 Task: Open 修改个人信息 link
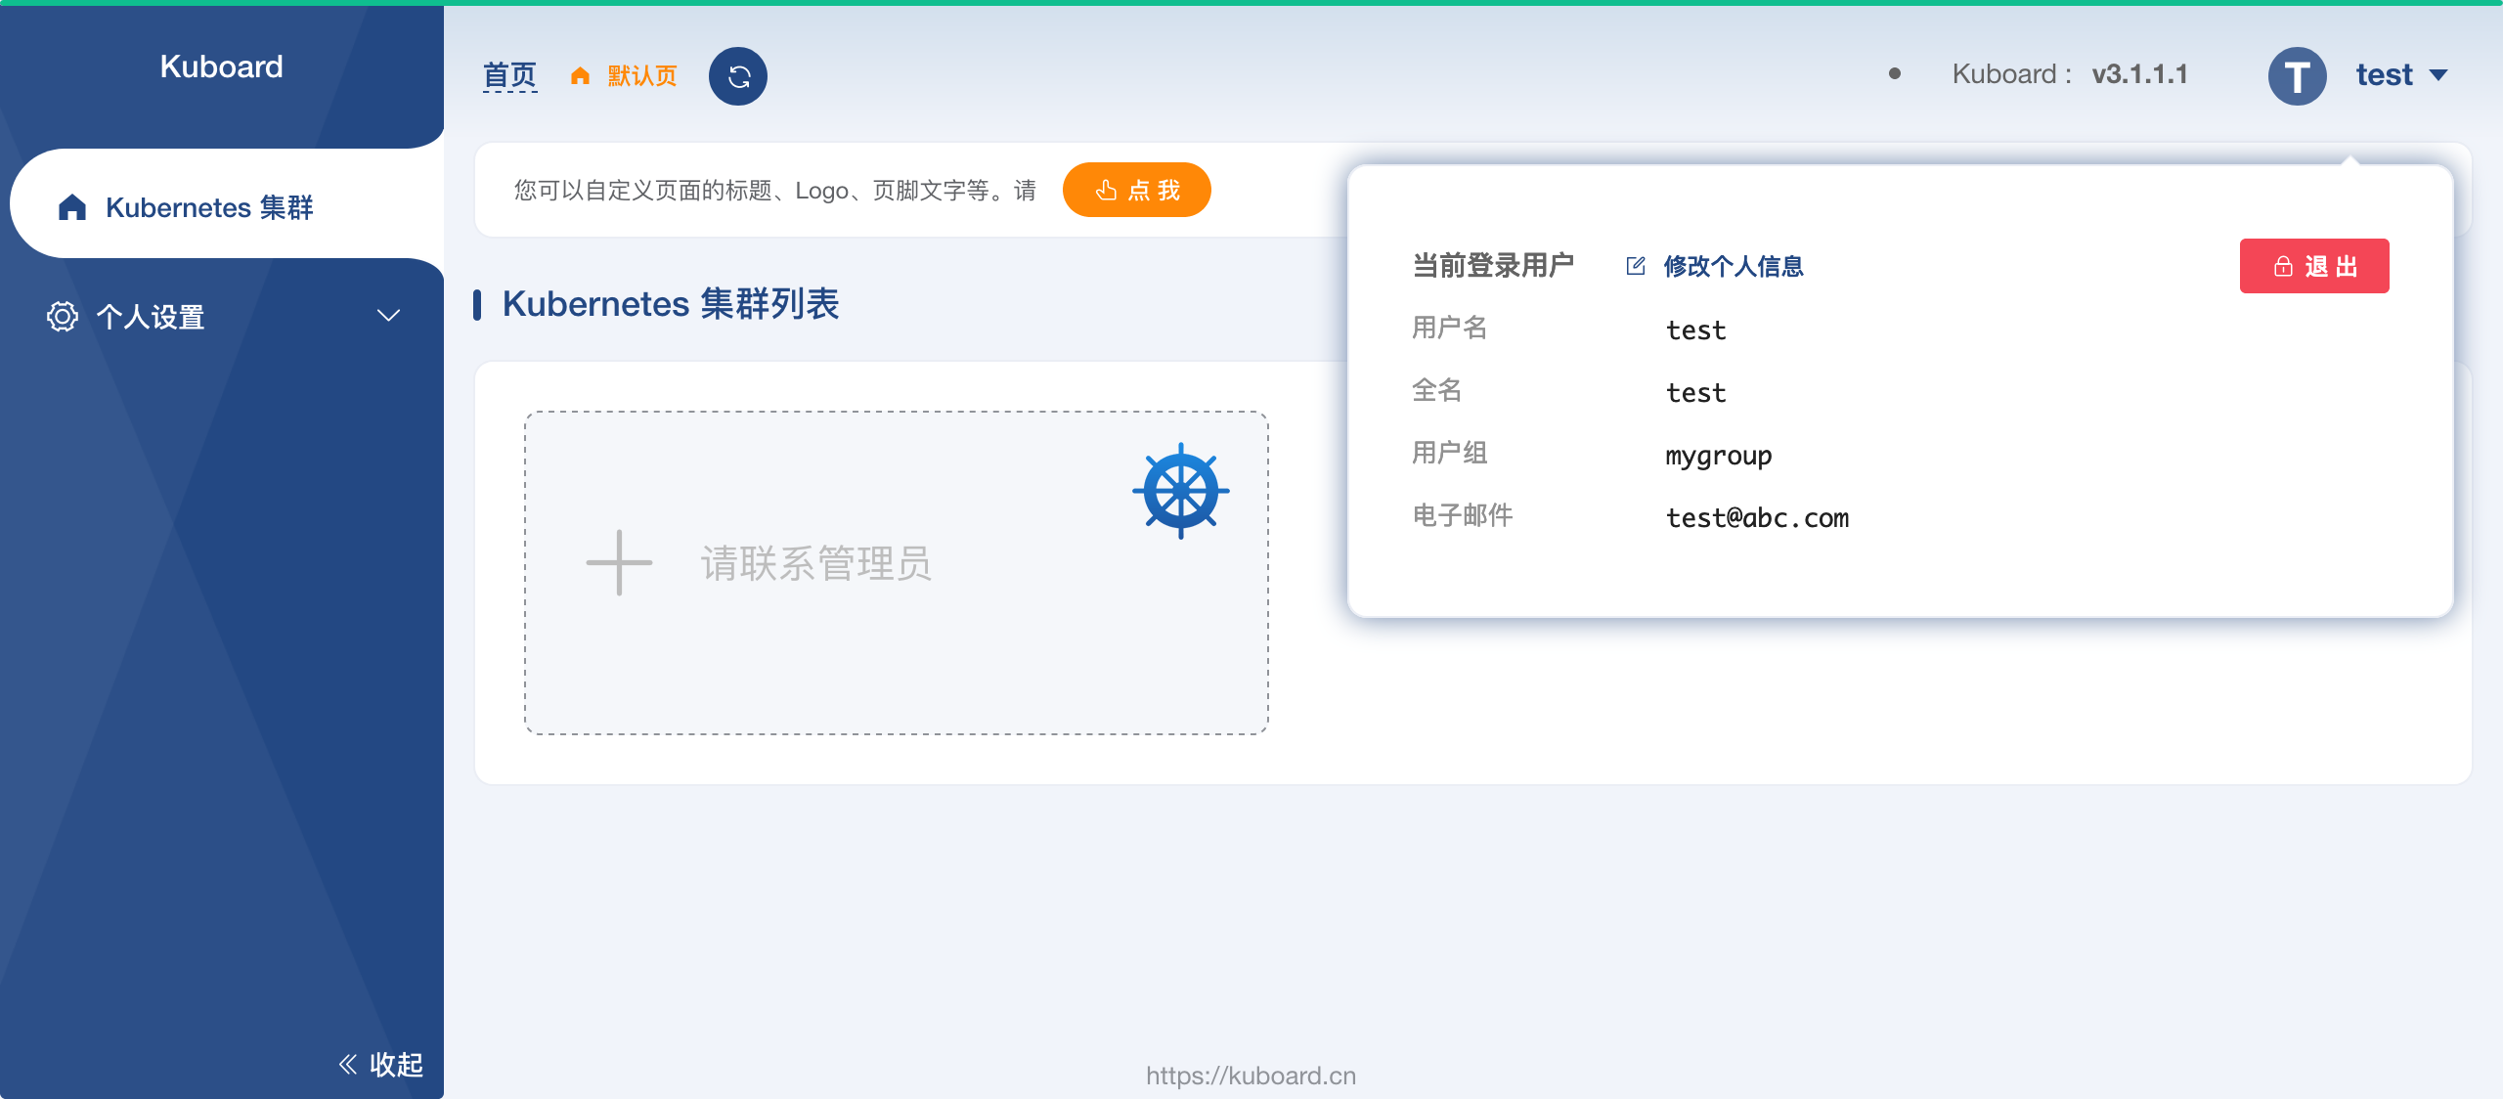tap(1733, 266)
